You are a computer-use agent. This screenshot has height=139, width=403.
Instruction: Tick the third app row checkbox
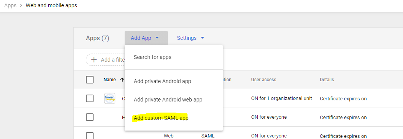click(x=90, y=136)
